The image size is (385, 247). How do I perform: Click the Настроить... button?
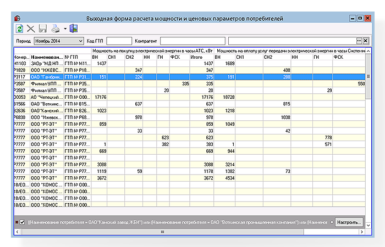point(349,222)
